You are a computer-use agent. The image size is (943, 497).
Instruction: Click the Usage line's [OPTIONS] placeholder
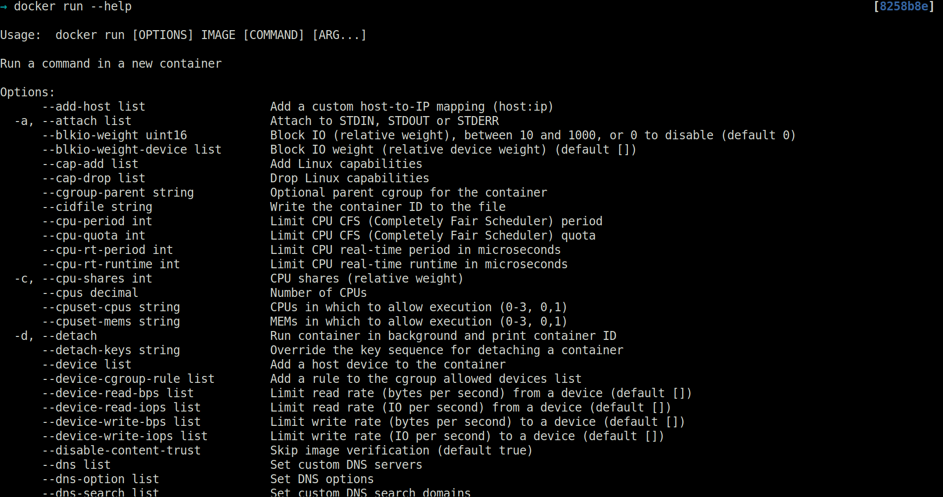(x=163, y=35)
